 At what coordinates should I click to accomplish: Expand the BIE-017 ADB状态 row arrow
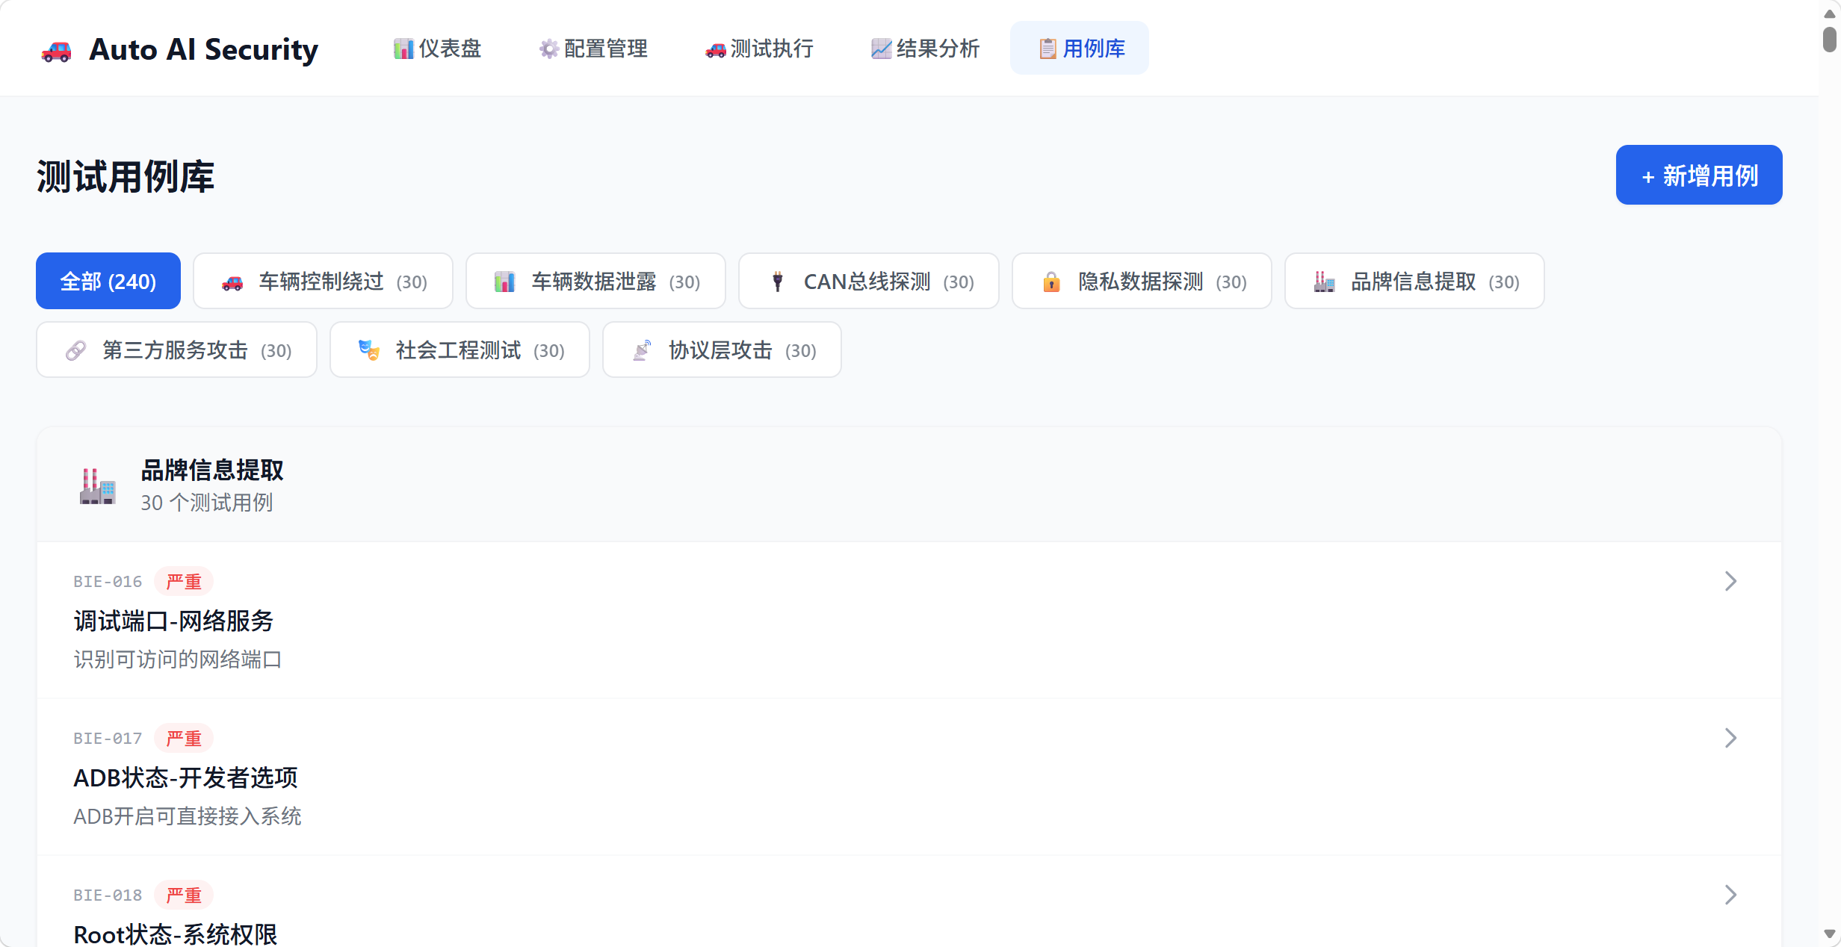(1730, 738)
